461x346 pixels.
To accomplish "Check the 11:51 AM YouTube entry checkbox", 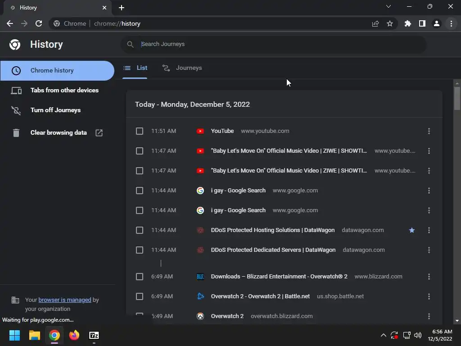I will pyautogui.click(x=140, y=131).
